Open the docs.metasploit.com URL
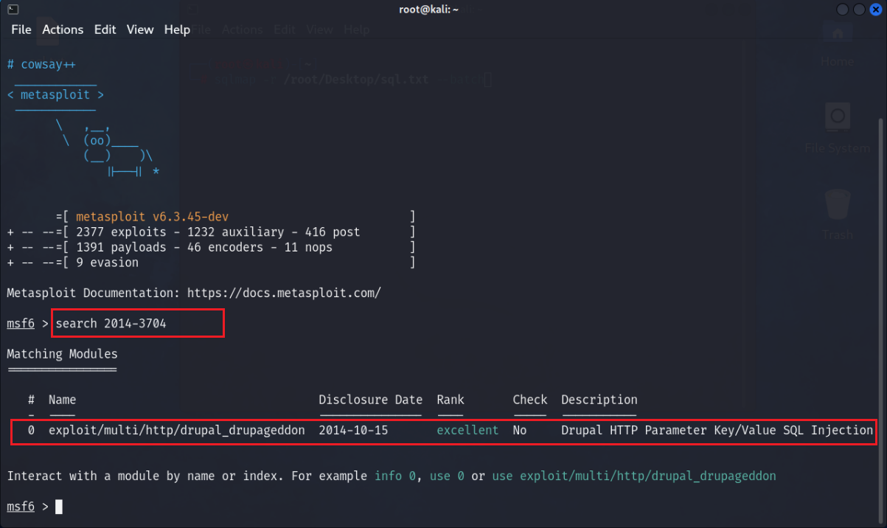 tap(284, 293)
